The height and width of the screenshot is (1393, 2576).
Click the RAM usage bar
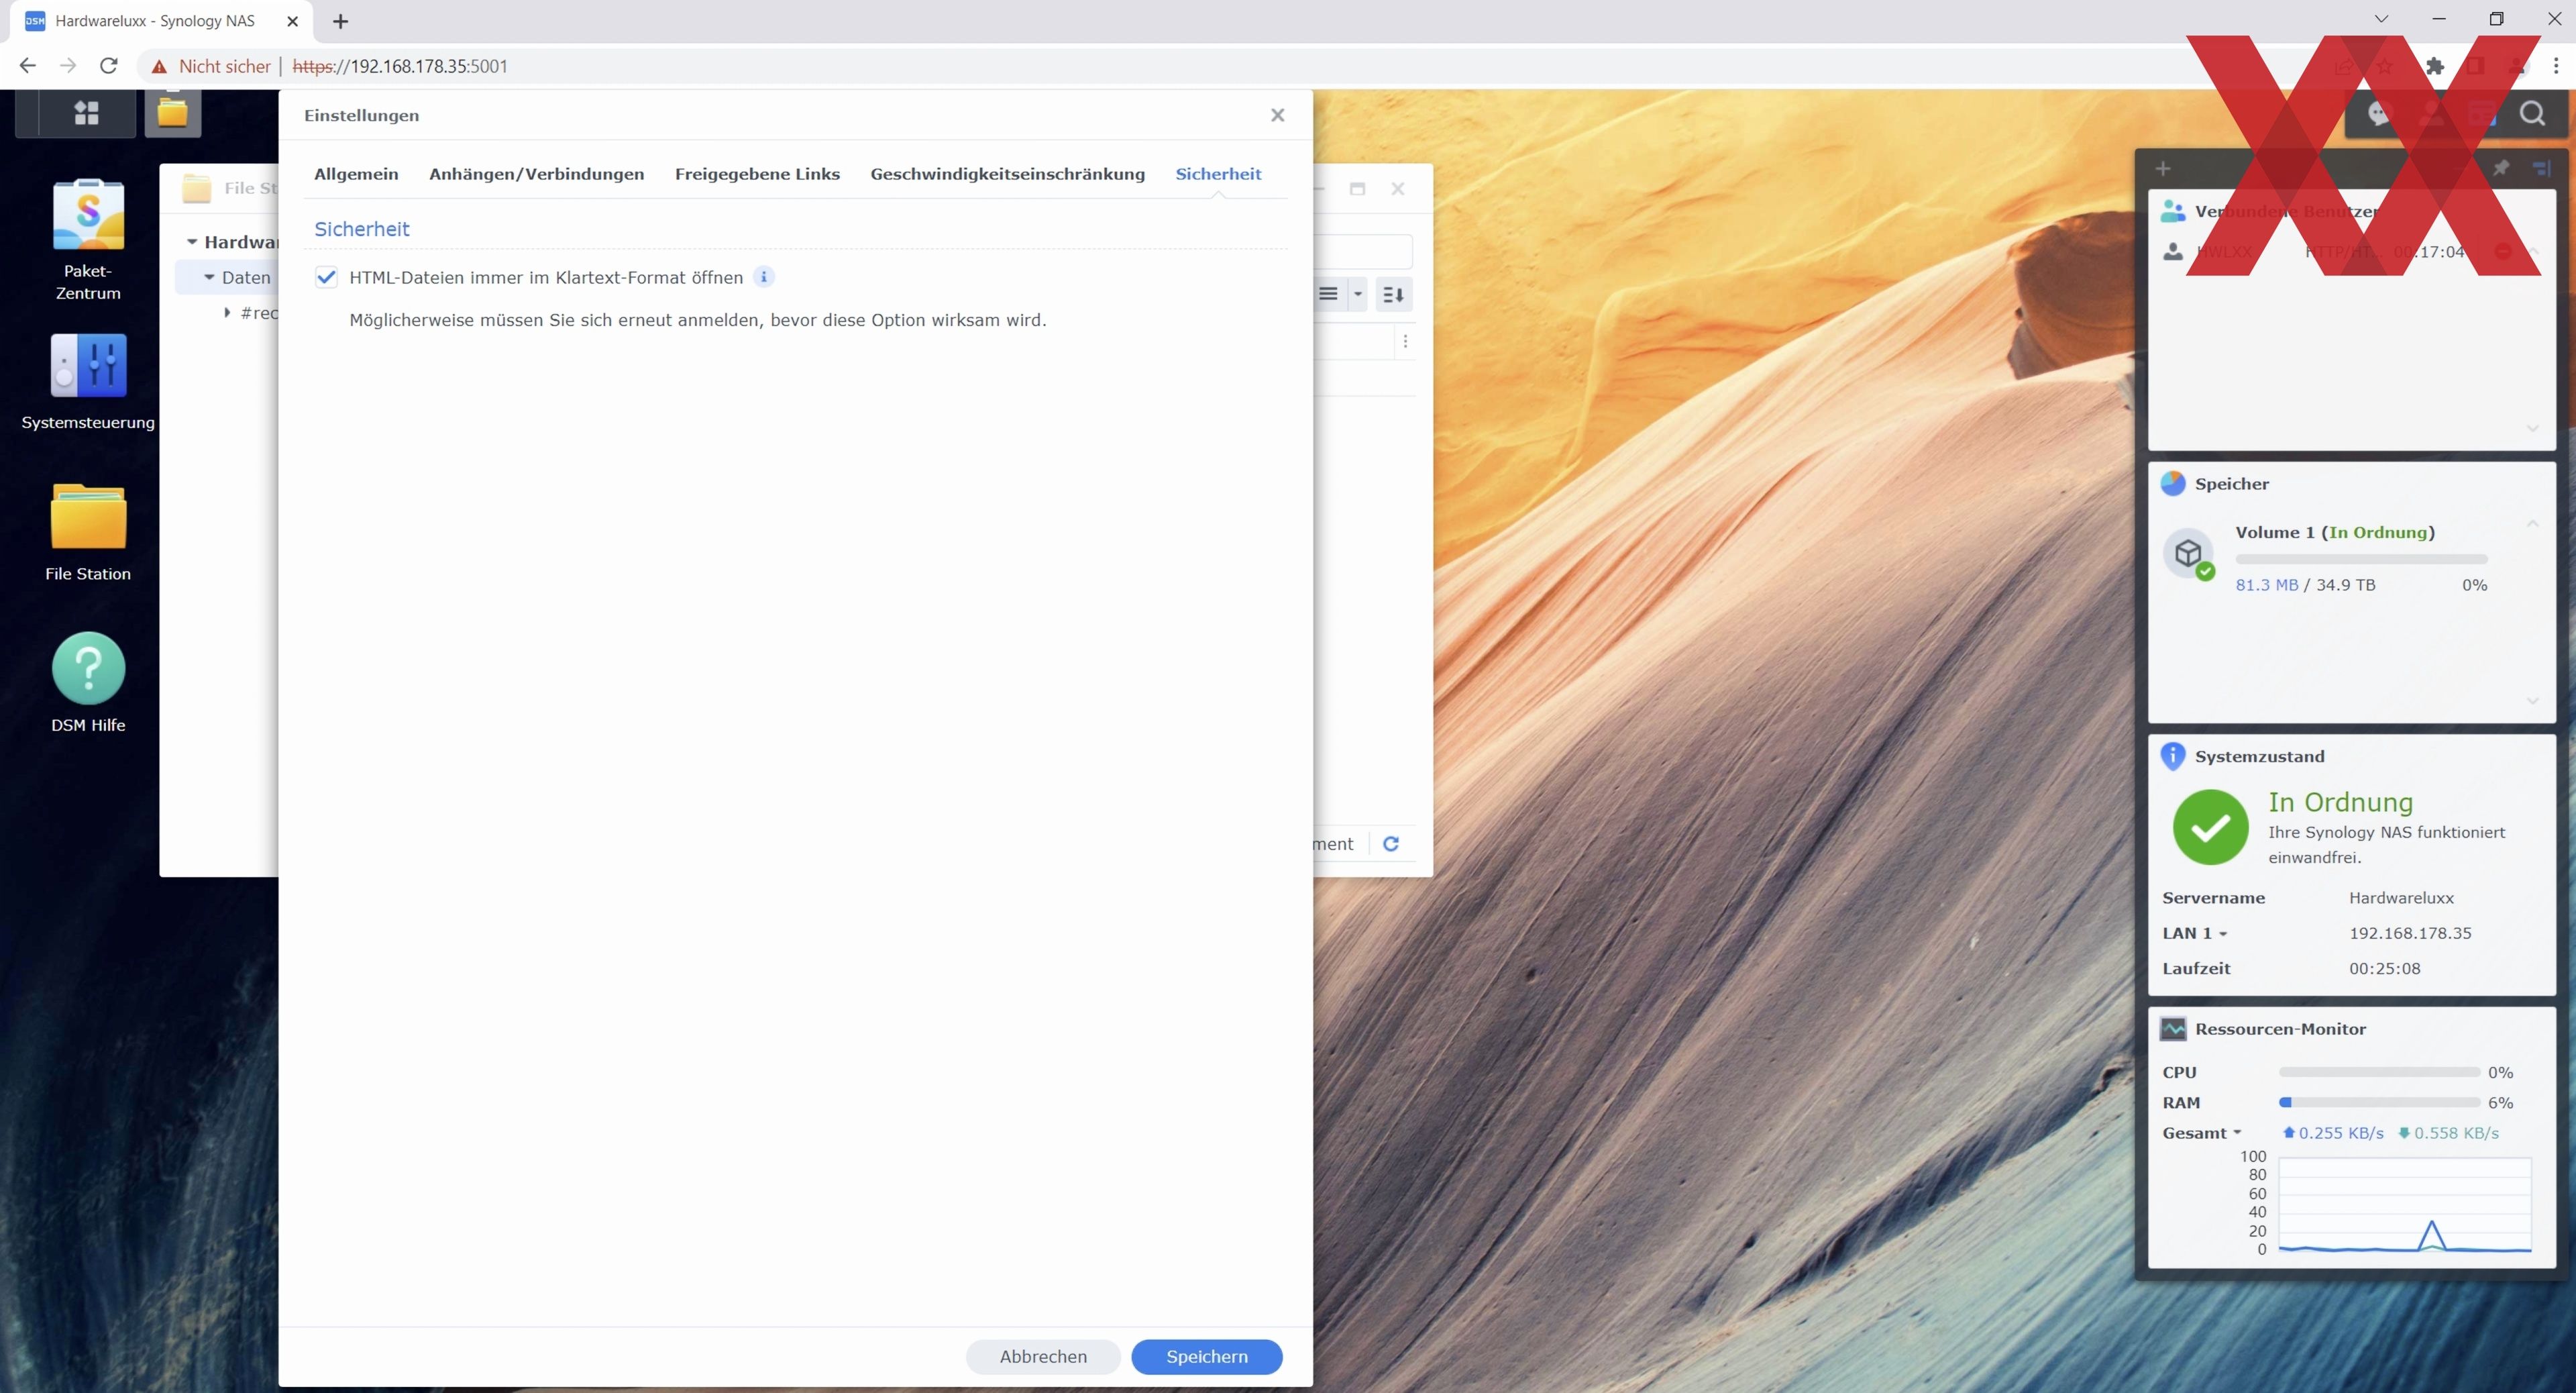coord(2379,1102)
